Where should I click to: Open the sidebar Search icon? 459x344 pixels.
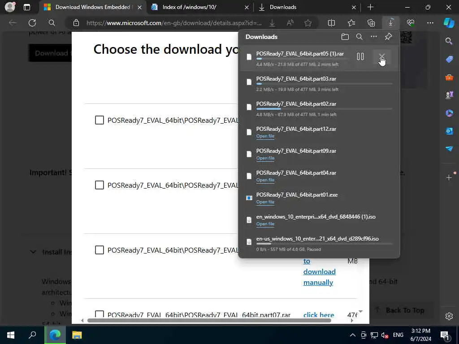[x=449, y=41]
